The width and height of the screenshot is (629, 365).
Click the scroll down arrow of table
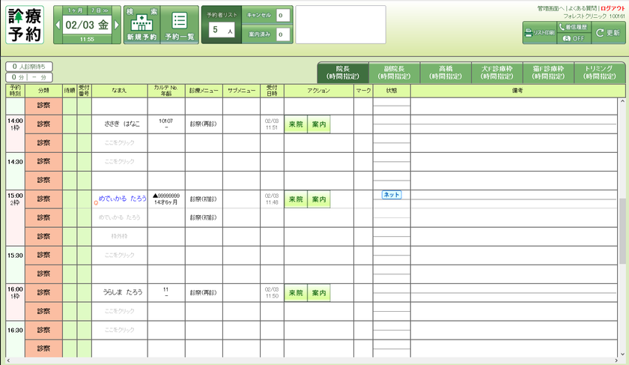pos(622,355)
